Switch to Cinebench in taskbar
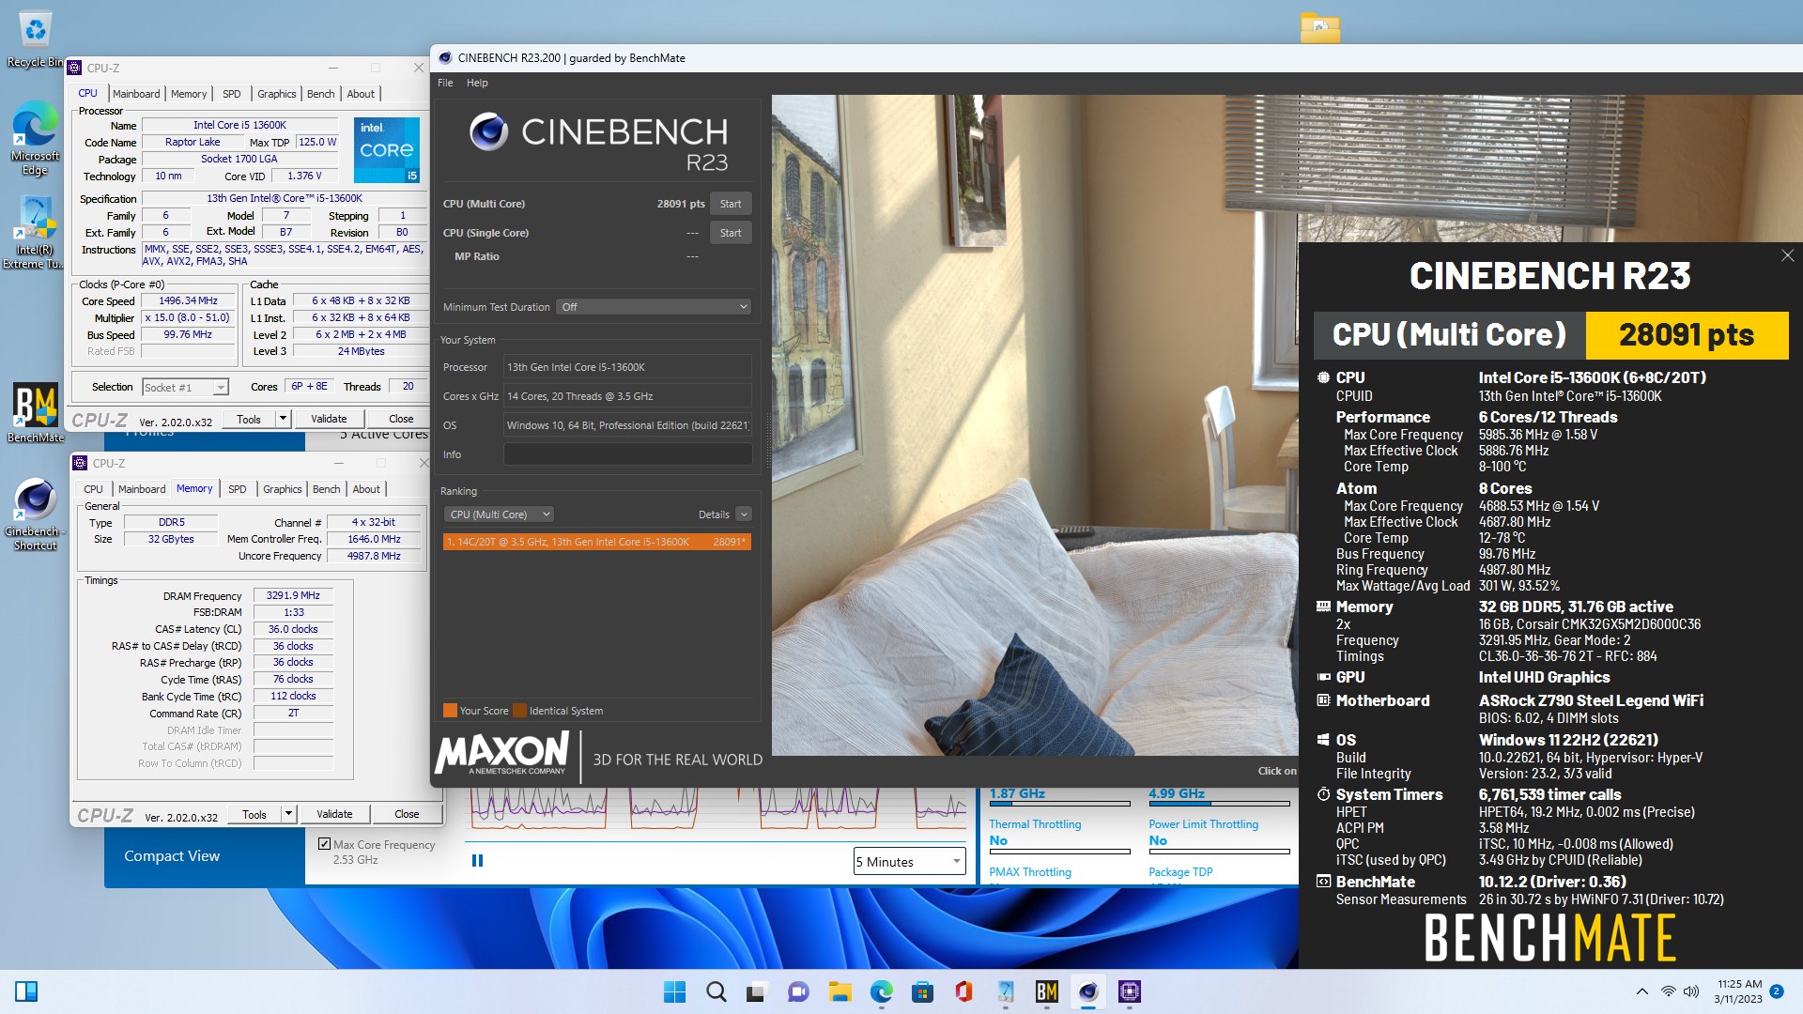The image size is (1803, 1014). 1087,991
